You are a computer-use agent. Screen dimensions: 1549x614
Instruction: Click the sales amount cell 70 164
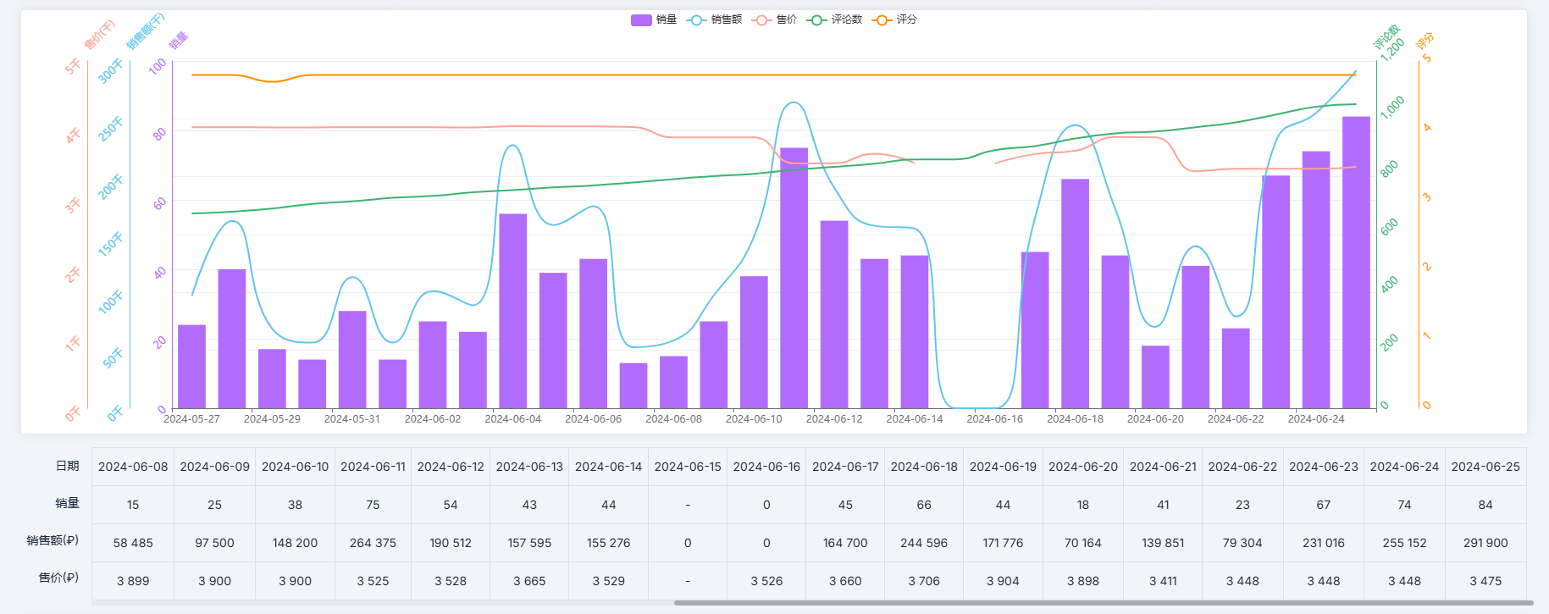1083,543
